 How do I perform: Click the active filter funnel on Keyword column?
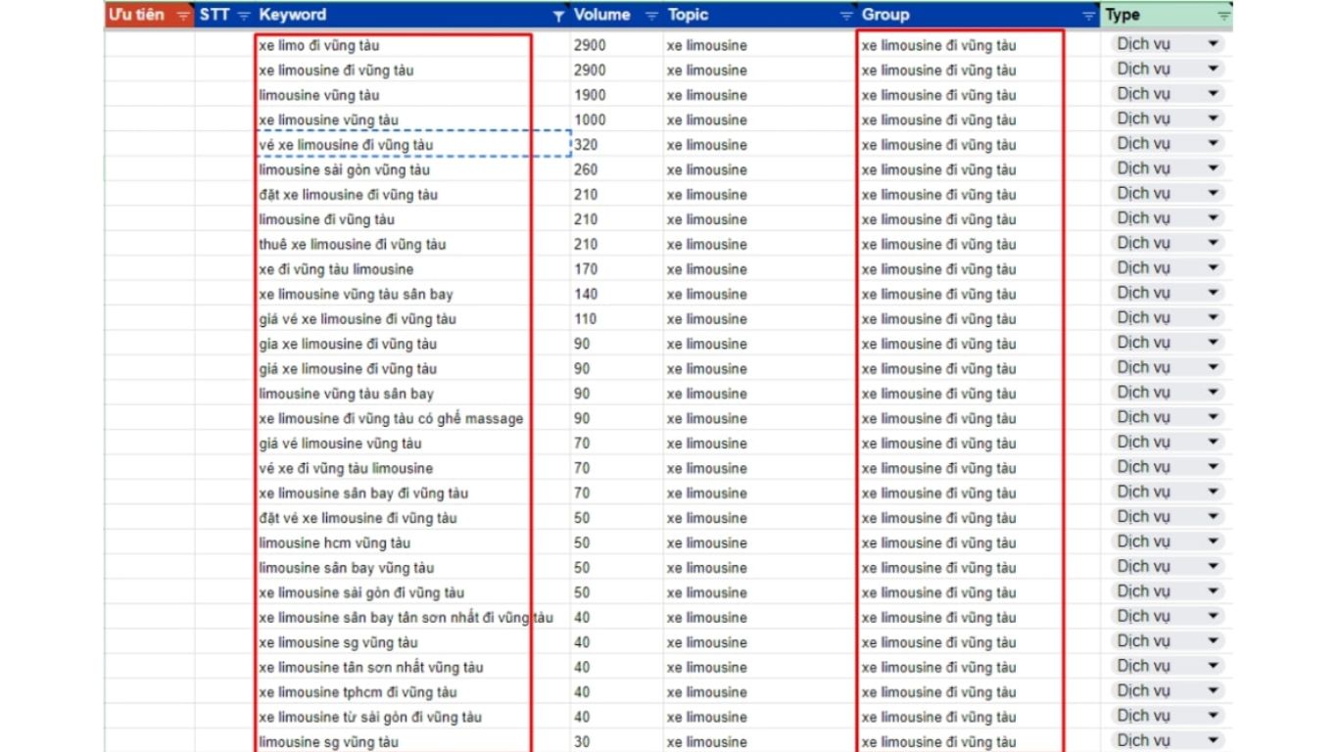tap(558, 16)
